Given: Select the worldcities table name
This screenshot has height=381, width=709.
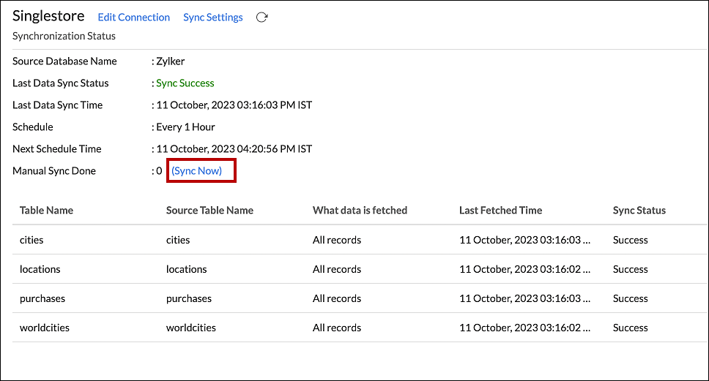Looking at the screenshot, I should pyautogui.click(x=44, y=328).
